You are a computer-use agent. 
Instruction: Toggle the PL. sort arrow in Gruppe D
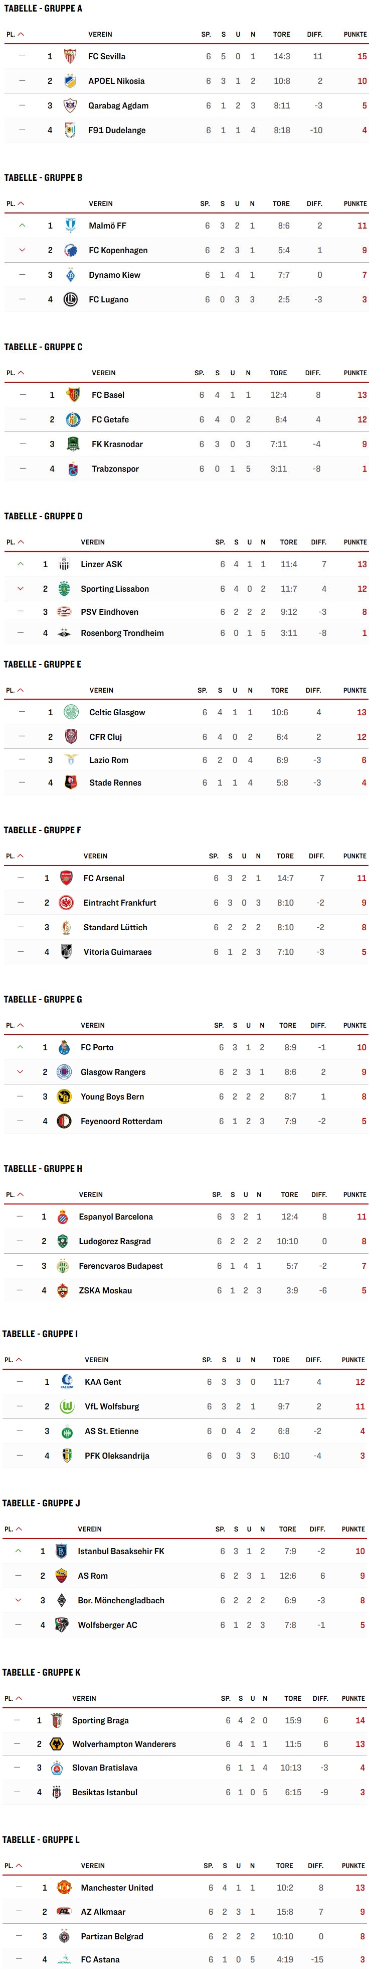pyautogui.click(x=21, y=542)
